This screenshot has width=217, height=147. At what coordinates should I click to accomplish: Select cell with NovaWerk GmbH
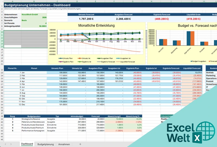point(34,15)
